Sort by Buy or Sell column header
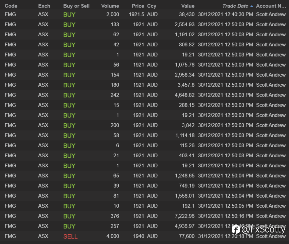 [76, 6]
